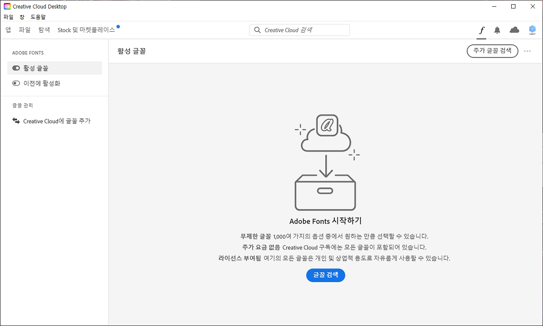Click the 라이선스 부여됨 description line
543x326 pixels.
point(334,258)
